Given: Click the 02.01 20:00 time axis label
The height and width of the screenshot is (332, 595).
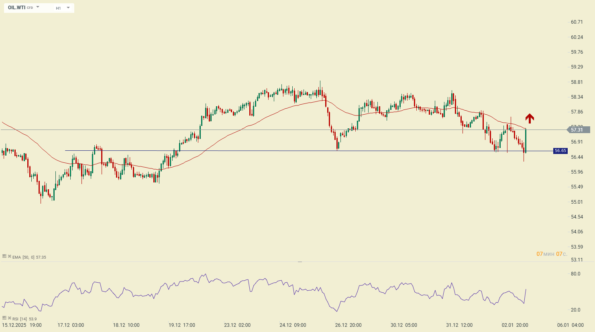Looking at the screenshot, I should pos(515,325).
